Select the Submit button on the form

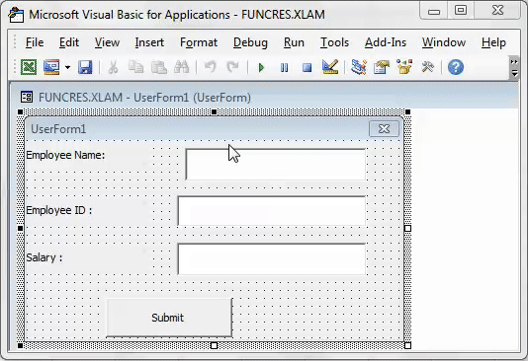tap(169, 318)
